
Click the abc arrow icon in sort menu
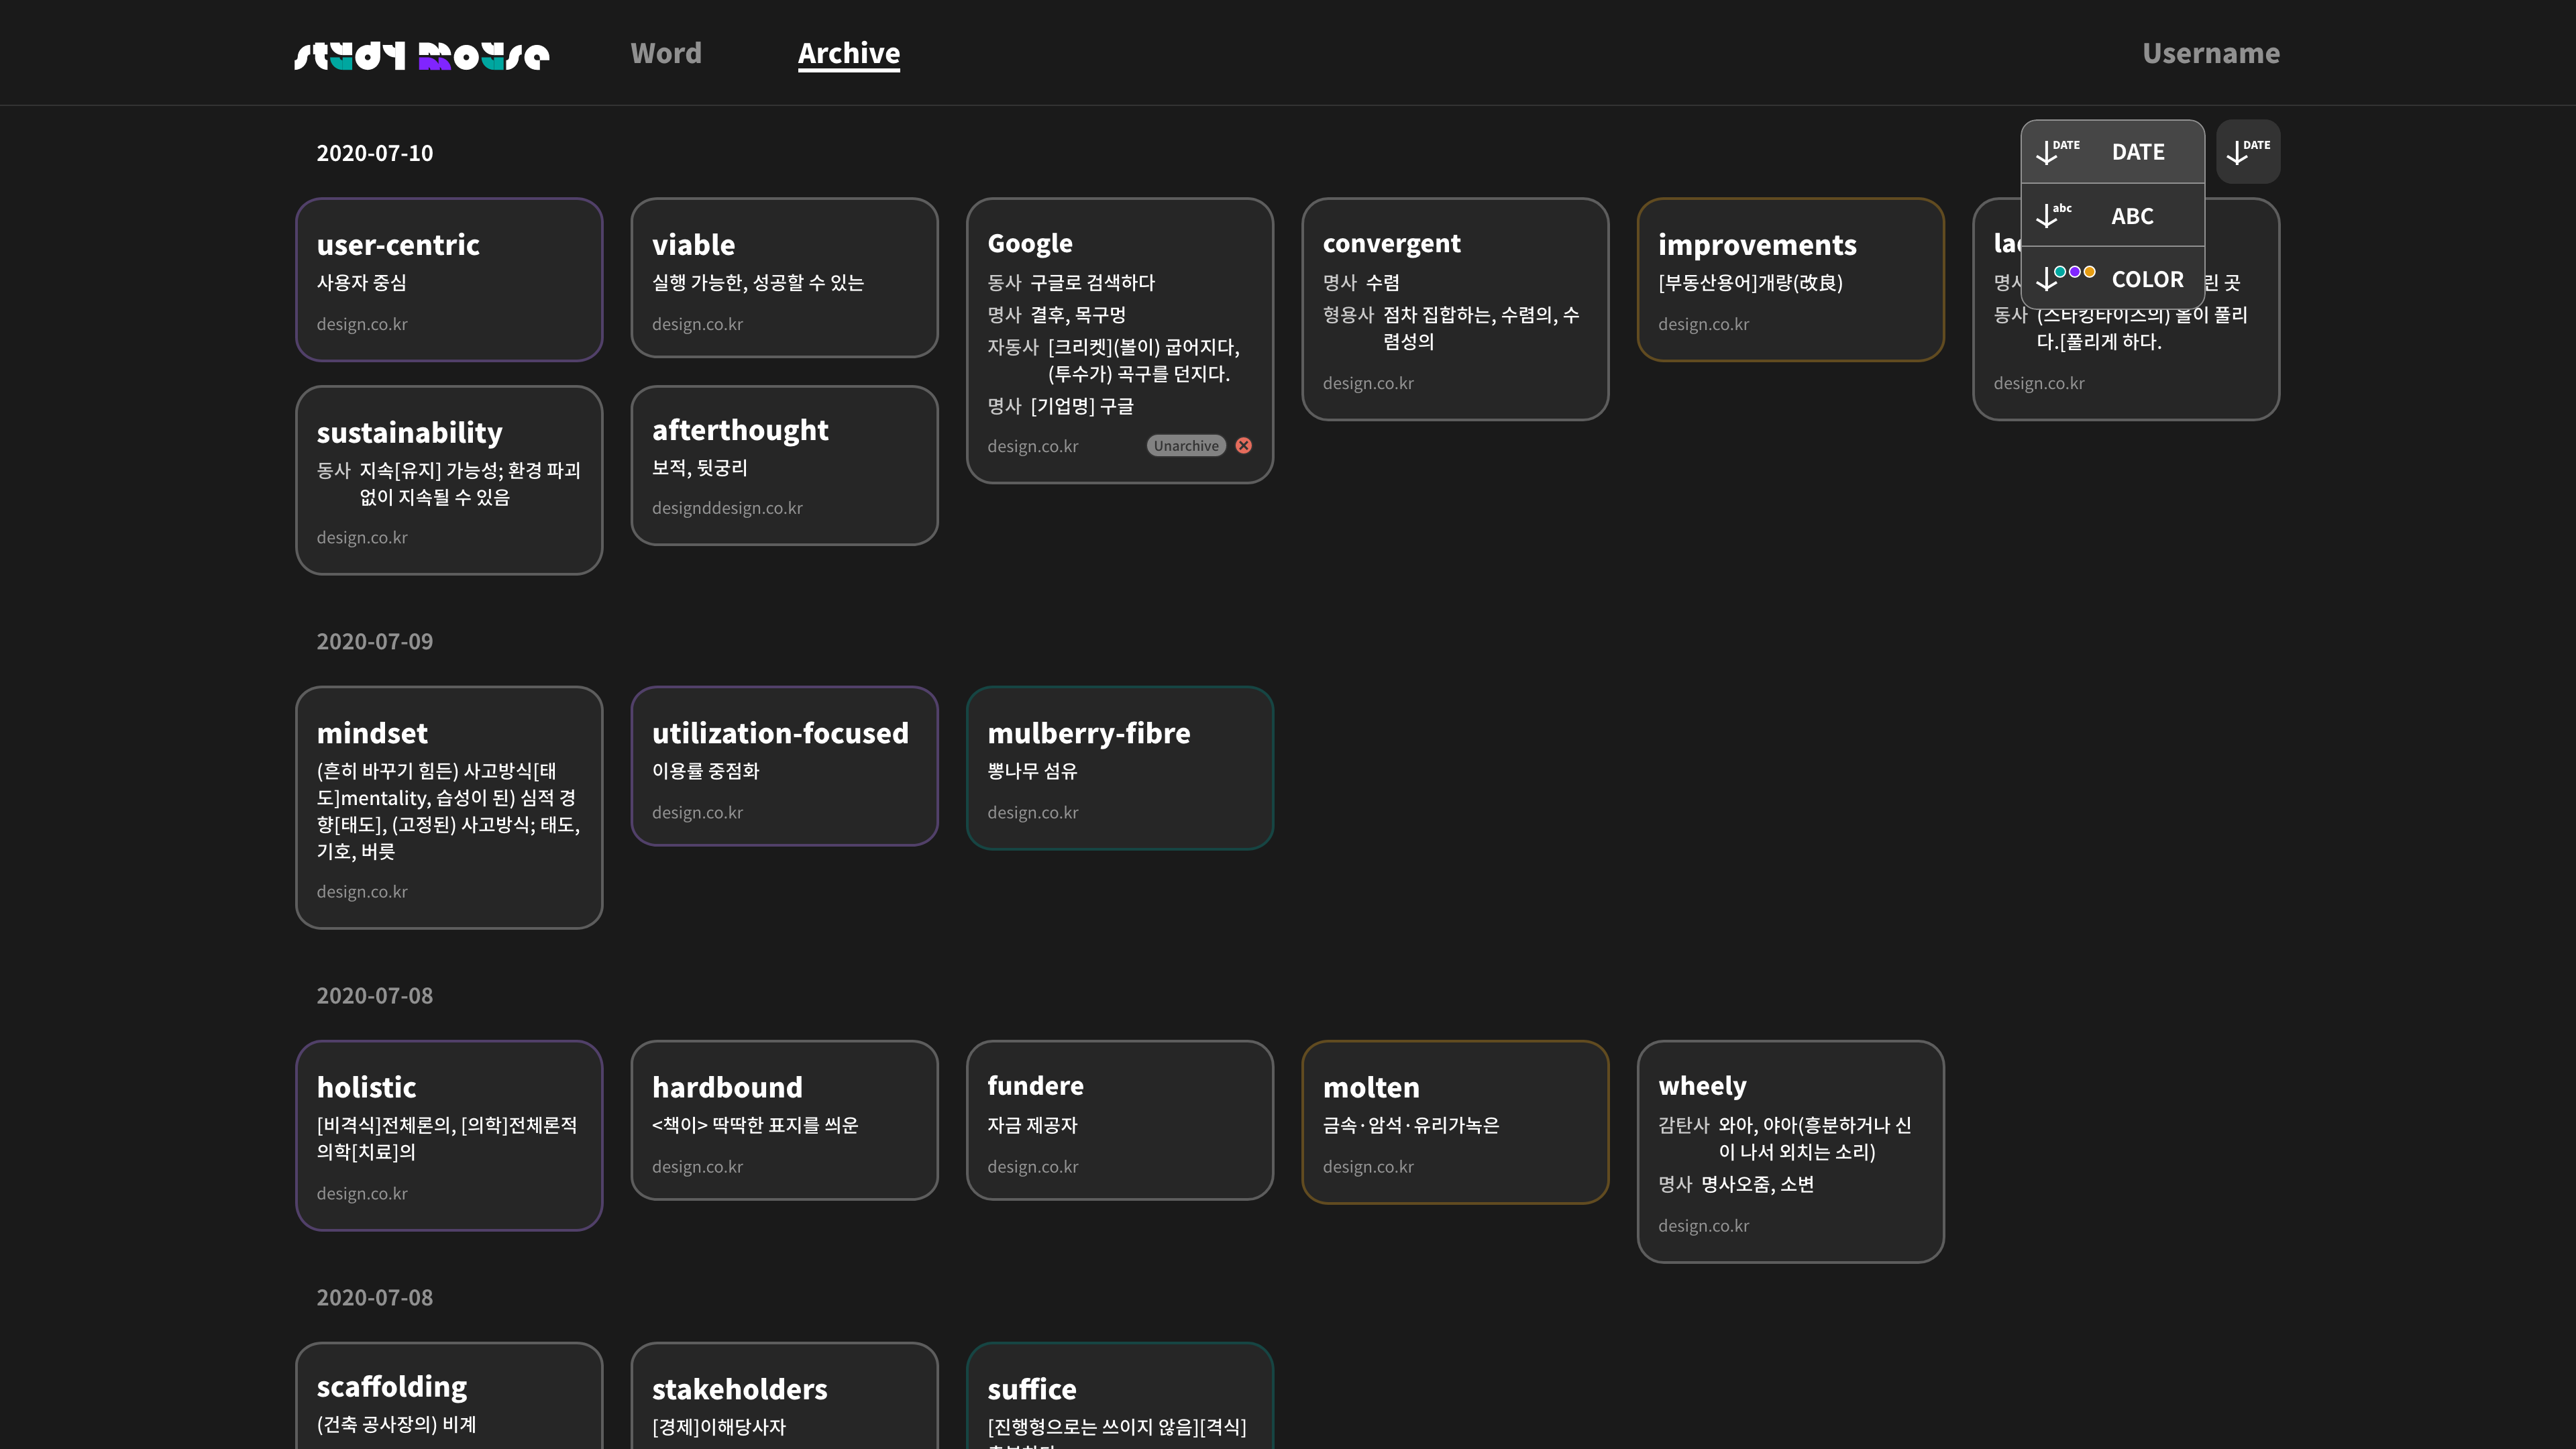point(2053,215)
